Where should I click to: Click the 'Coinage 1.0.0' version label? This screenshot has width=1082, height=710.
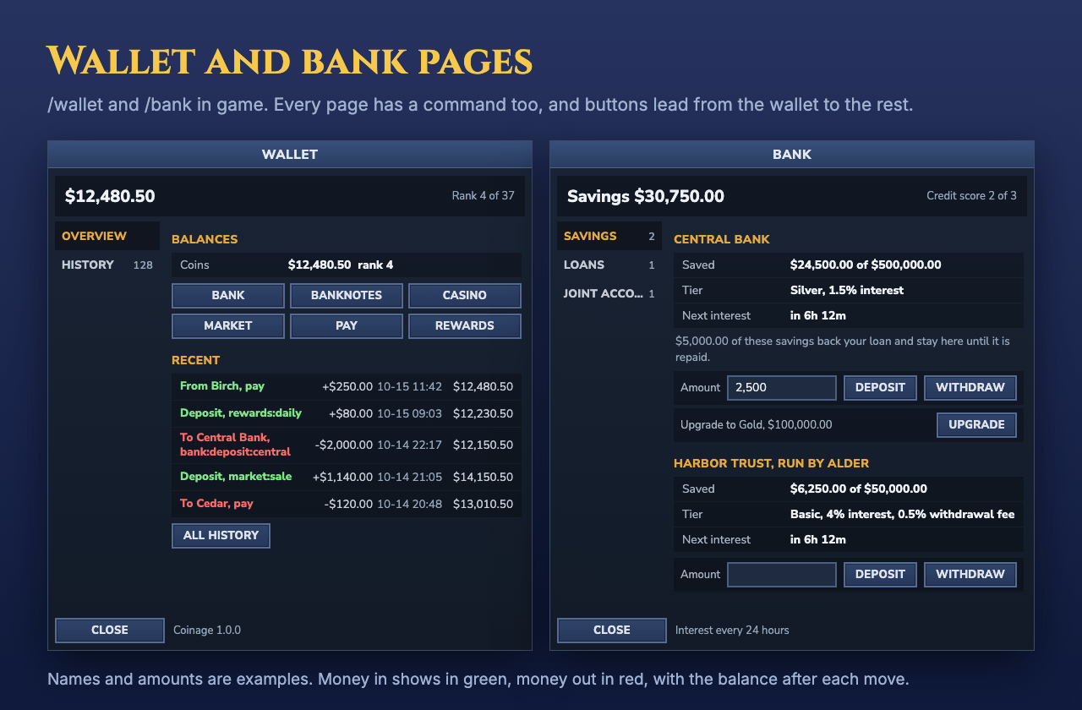coord(207,631)
